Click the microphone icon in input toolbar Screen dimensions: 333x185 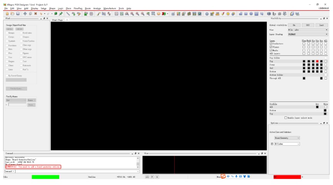point(236,177)
